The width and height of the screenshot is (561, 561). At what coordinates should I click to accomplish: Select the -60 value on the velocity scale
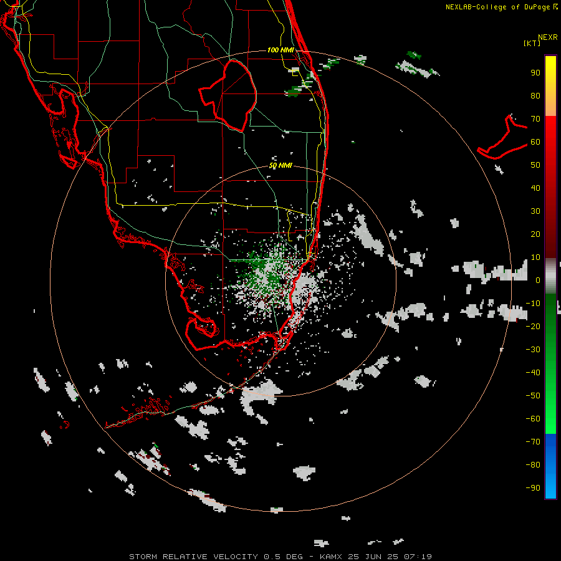coord(533,419)
